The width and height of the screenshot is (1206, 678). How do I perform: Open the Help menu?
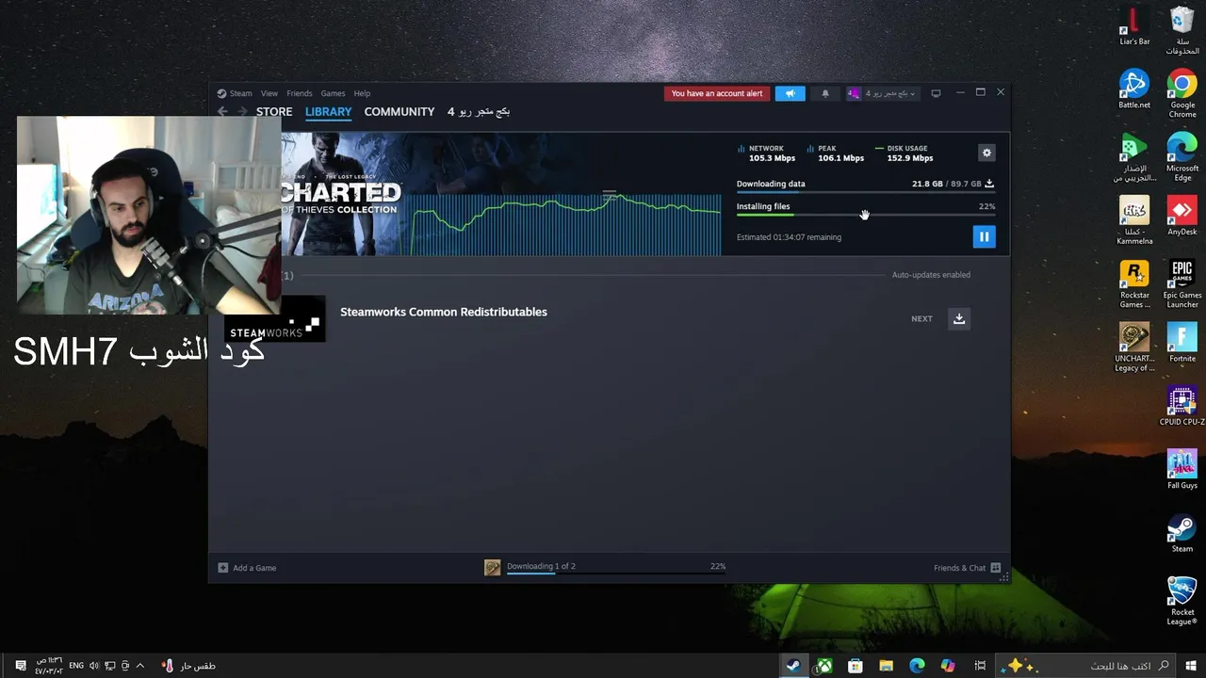pyautogui.click(x=362, y=93)
